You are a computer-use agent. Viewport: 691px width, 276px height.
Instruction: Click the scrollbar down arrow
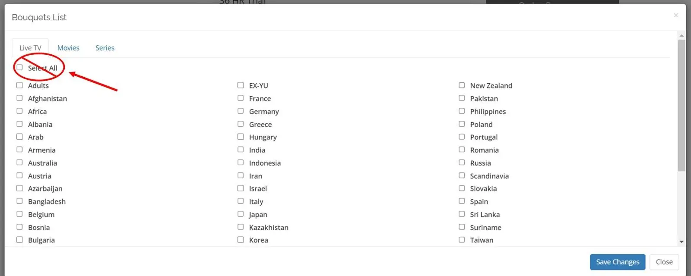point(681,242)
